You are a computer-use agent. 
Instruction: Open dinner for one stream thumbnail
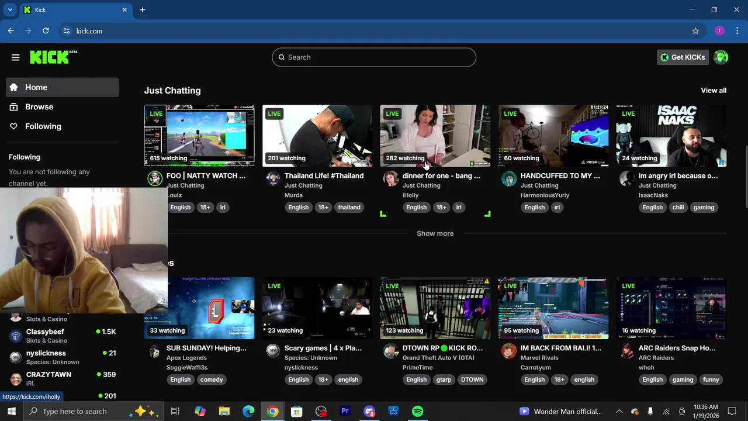pos(435,136)
